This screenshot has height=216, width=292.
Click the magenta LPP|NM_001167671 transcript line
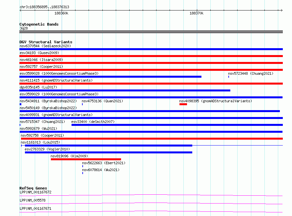click(151, 211)
